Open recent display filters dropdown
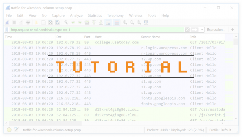This screenshot has width=242, height=137. [x=202, y=30]
